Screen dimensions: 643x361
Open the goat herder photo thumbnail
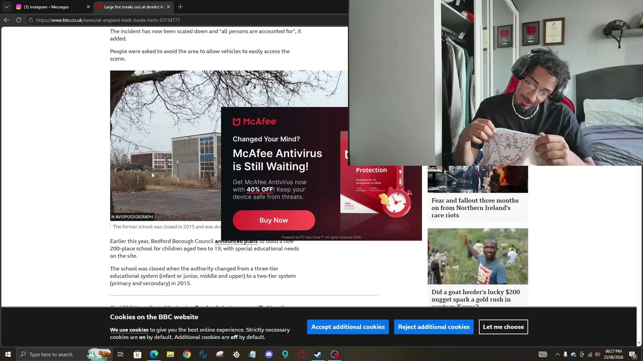[478, 256]
